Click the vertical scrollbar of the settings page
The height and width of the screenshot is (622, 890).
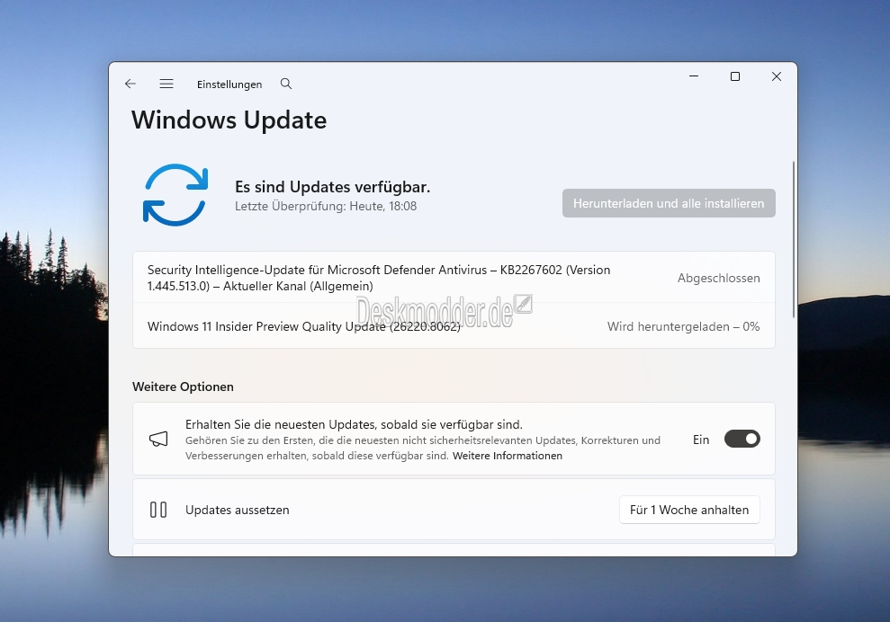[x=793, y=238]
